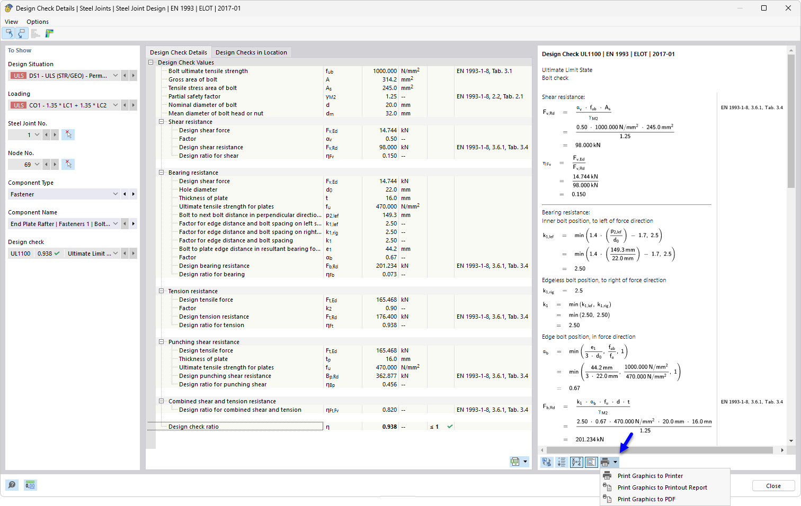Go to previous Component Type
Screen dimensions: 801x506
[125, 194]
